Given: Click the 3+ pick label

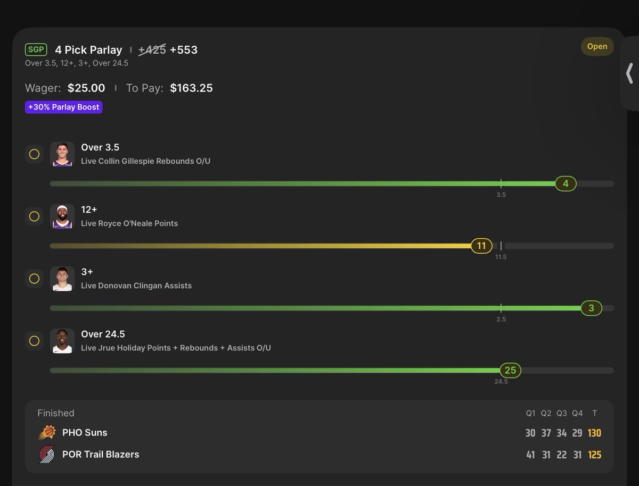Looking at the screenshot, I should click(87, 272).
